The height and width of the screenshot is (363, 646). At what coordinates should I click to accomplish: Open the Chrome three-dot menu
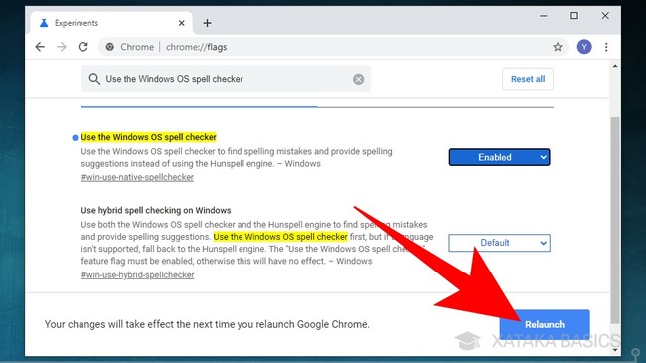click(x=606, y=47)
